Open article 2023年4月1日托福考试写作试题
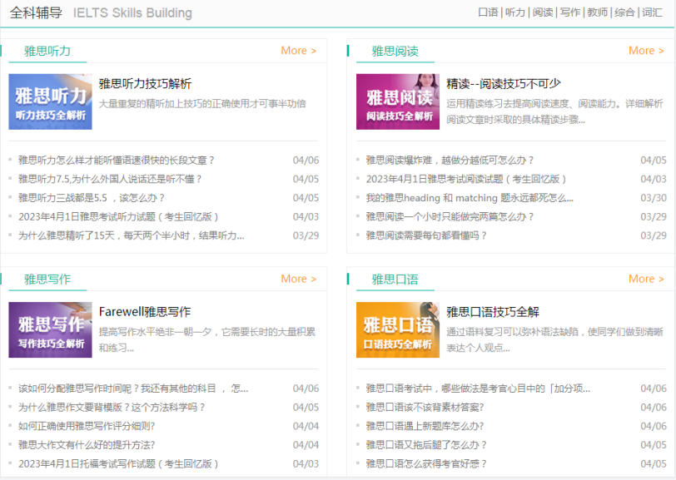This screenshot has height=480, width=676. (x=118, y=464)
